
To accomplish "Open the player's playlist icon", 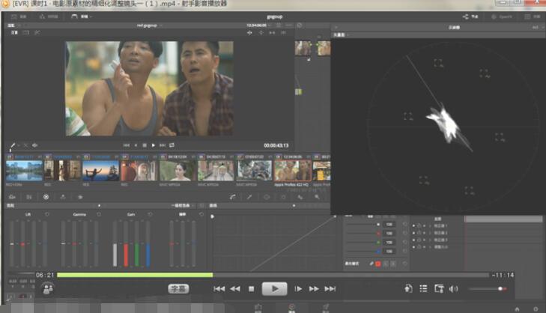I will (423, 288).
